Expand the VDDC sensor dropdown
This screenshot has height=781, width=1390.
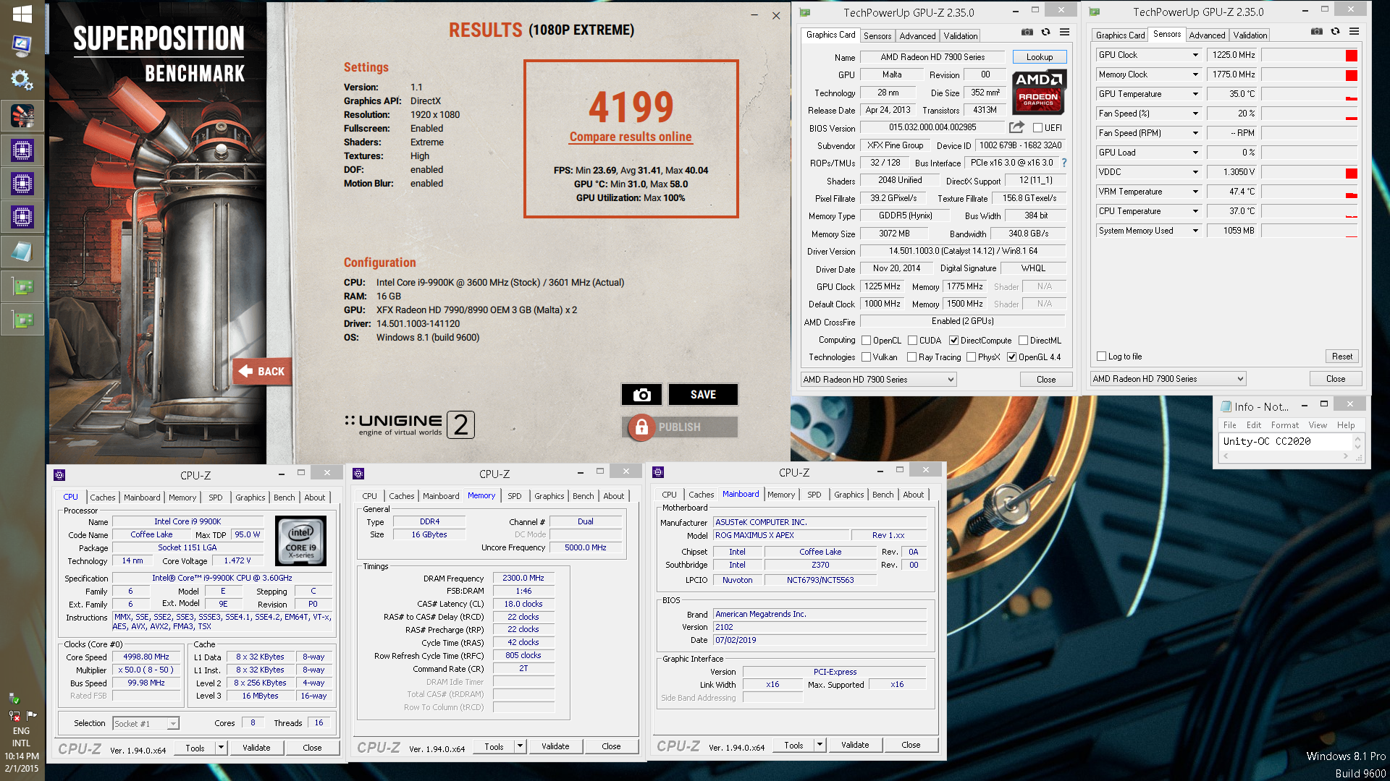tap(1195, 172)
